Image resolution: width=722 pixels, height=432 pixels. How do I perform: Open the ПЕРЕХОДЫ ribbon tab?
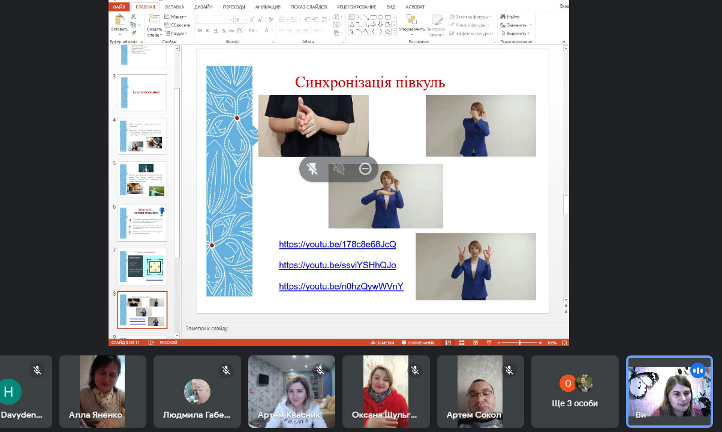point(234,7)
